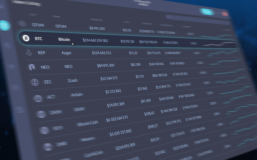The width and height of the screenshot is (257, 160).
Task: Sort by the Name column header
Action: (x=56, y=16)
